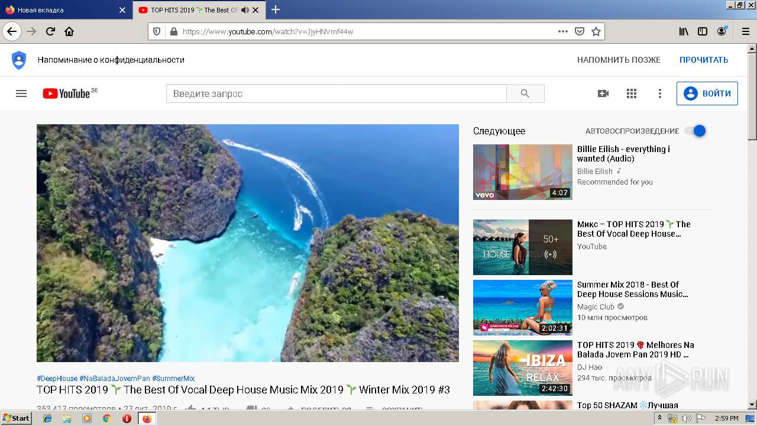This screenshot has height=426, width=757.
Task: Open Billie Eilish everything i wanted thumbnail
Action: [523, 172]
